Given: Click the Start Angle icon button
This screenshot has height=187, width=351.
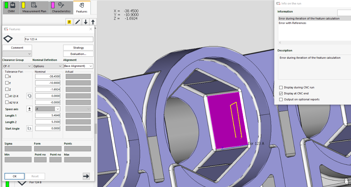Looking at the screenshot, I should pyautogui.click(x=29, y=128).
